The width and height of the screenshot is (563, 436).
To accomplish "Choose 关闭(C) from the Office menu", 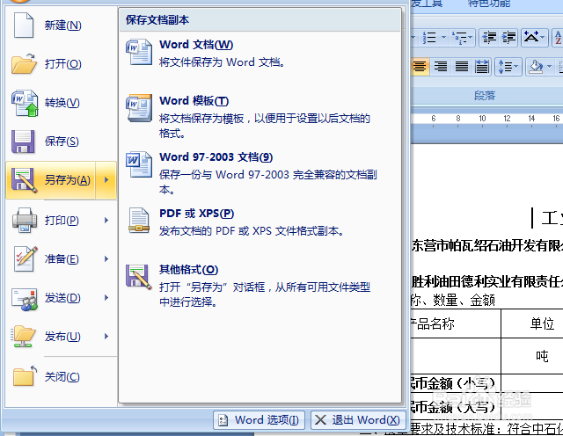I will (x=62, y=377).
